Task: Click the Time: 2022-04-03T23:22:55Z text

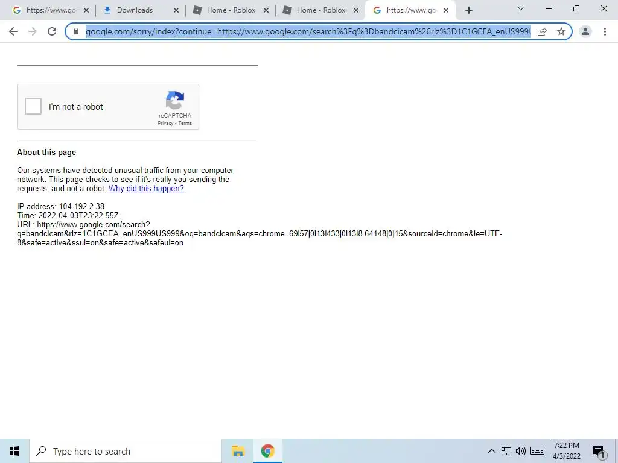Action: click(x=68, y=215)
